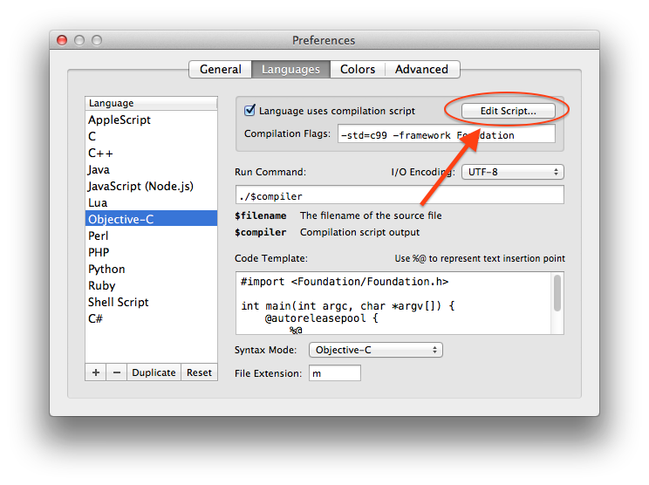The width and height of the screenshot is (649, 485).
Task: Open the Syntax Mode Objective-C dropdown
Action: (376, 350)
